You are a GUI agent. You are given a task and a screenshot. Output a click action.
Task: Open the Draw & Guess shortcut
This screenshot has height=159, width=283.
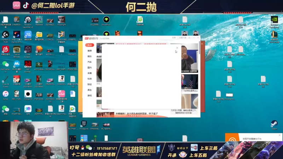(x=5, y=79)
